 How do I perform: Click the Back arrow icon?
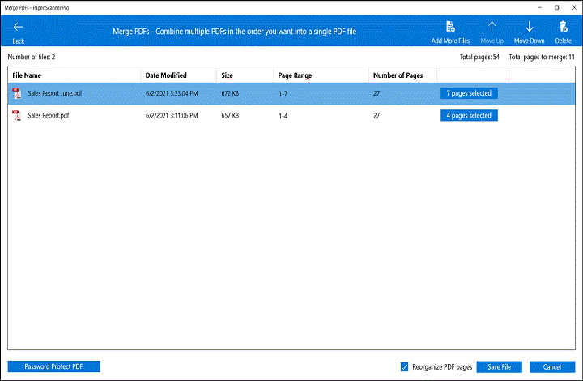pos(19,28)
